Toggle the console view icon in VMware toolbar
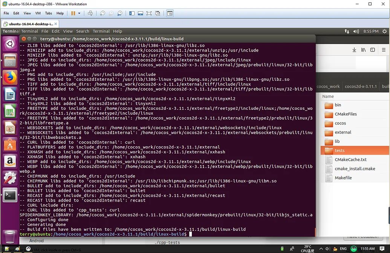The image size is (390, 253). (x=170, y=13)
